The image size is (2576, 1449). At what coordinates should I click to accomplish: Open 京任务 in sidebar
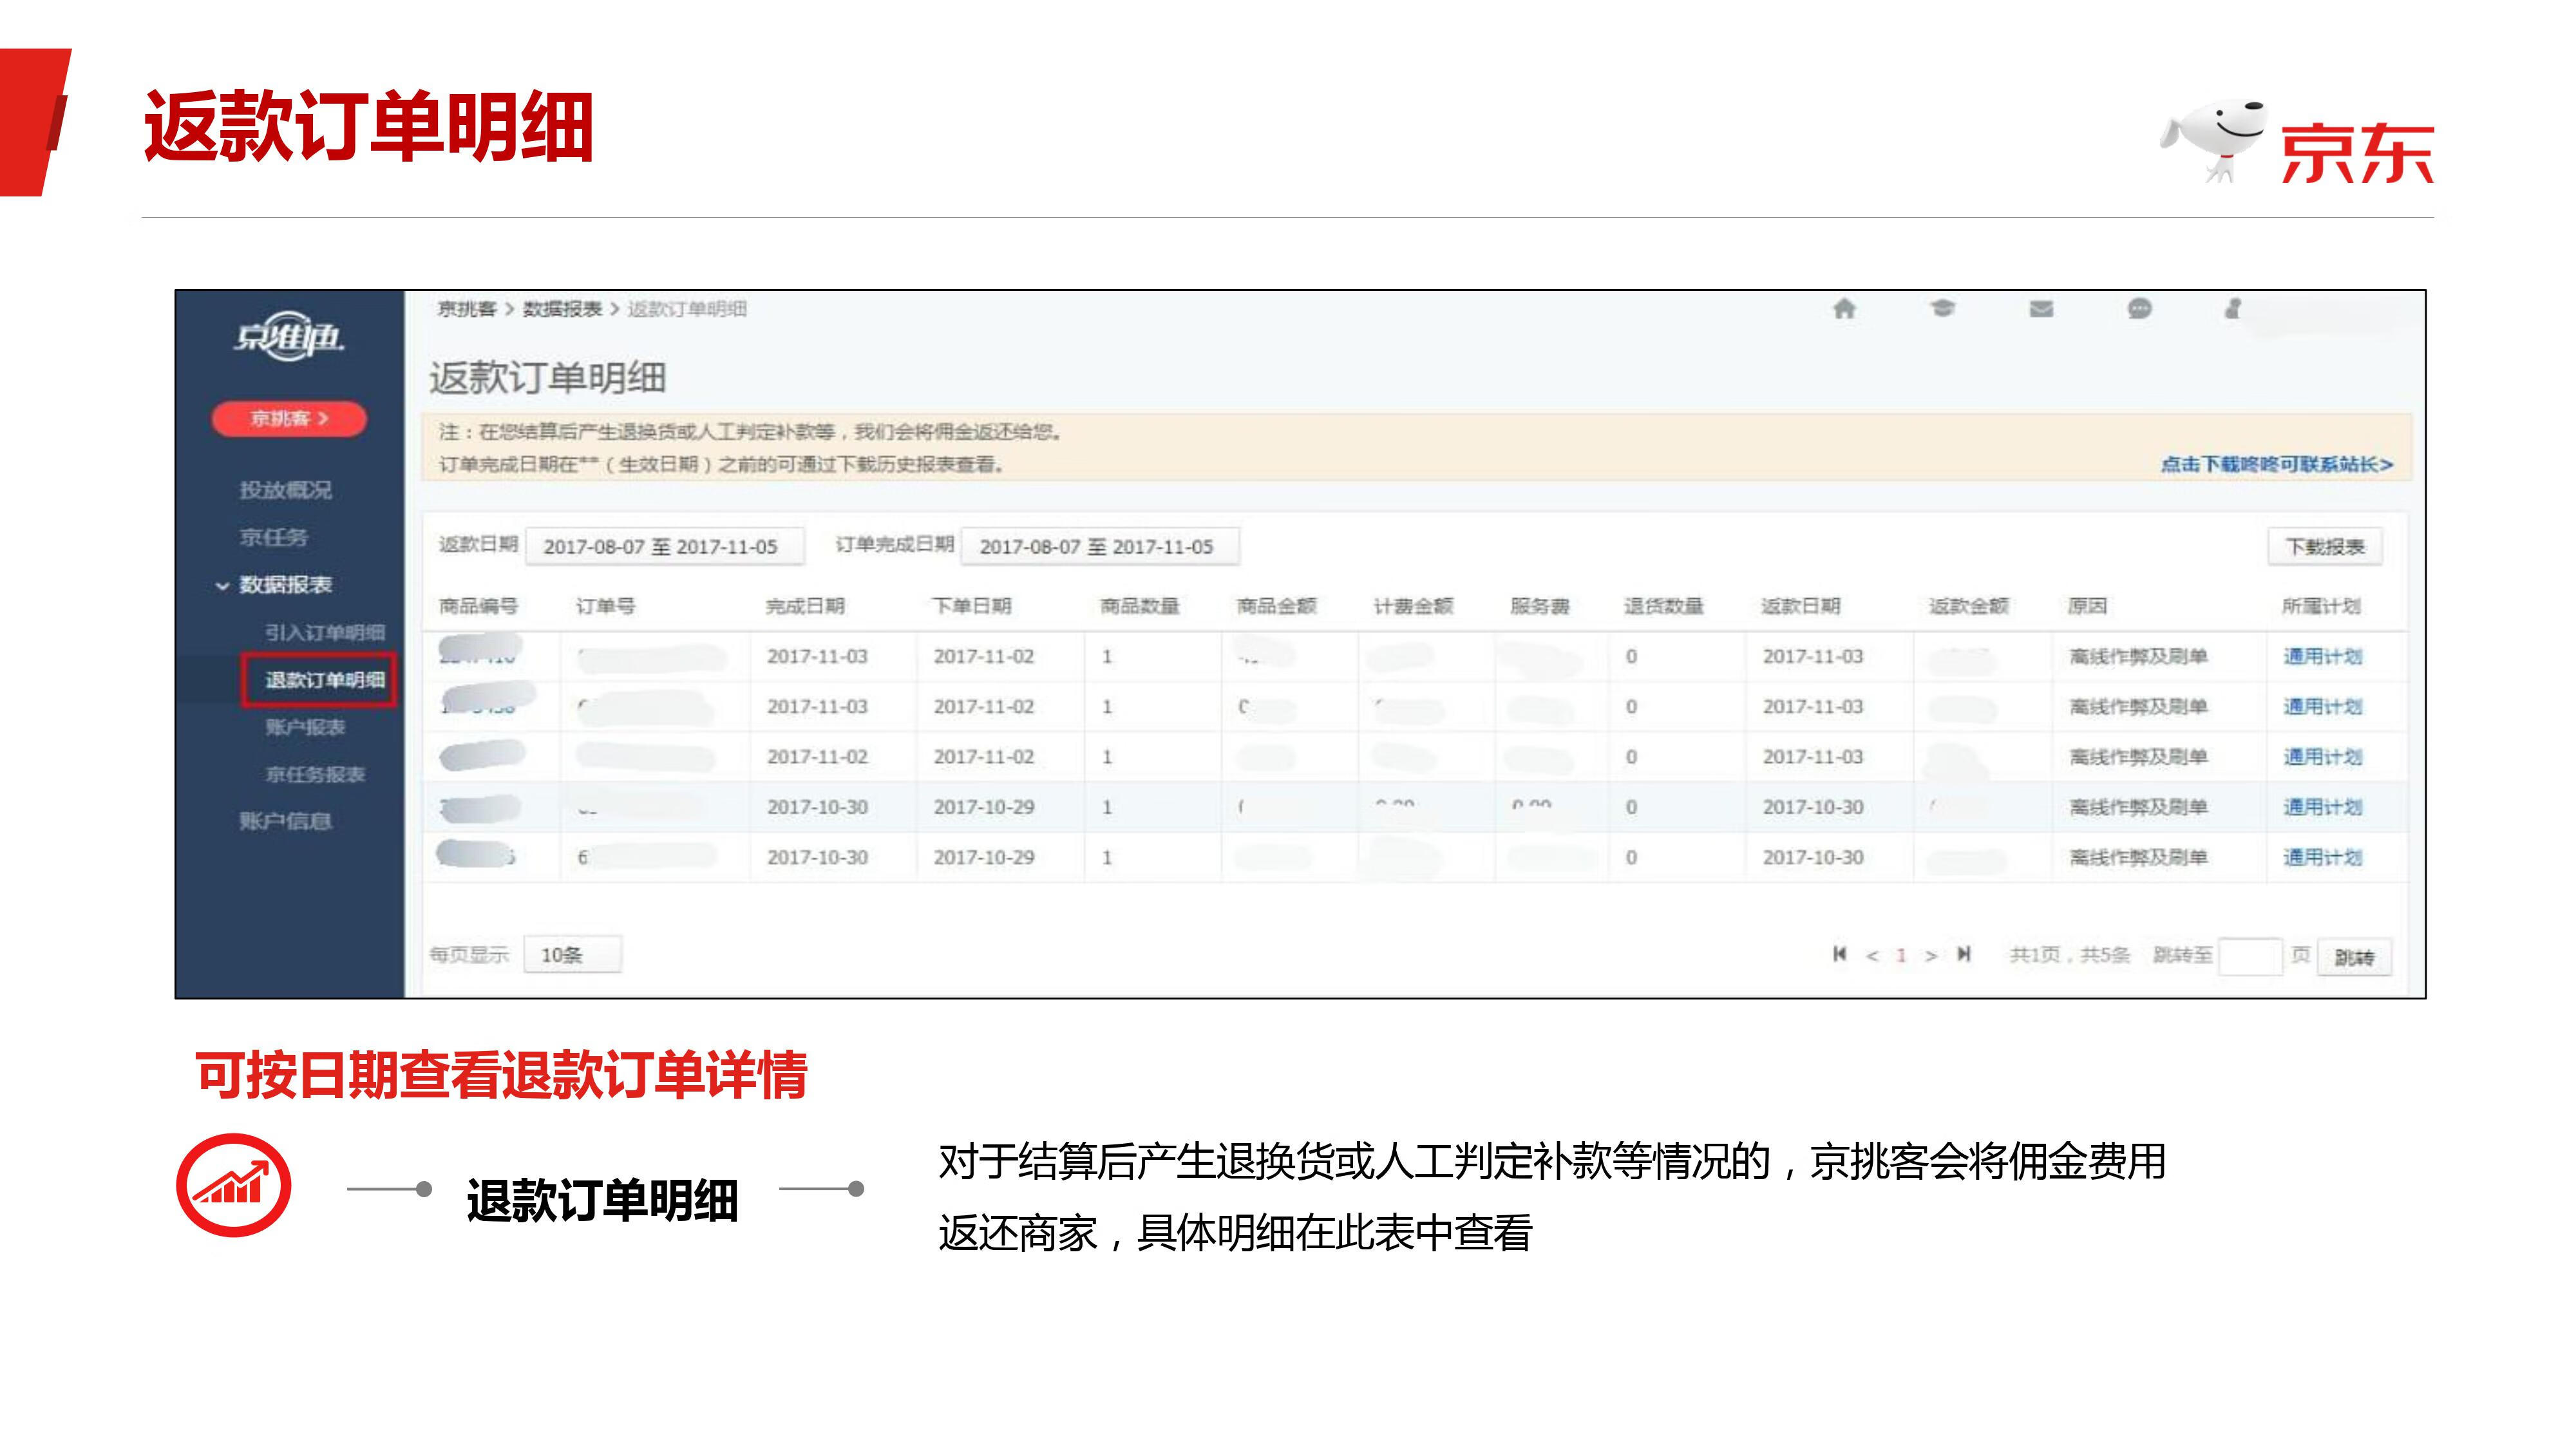[273, 537]
